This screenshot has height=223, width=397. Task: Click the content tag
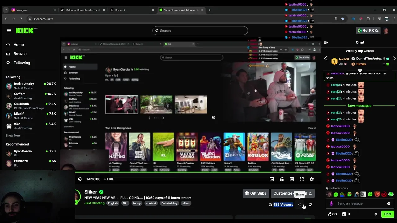(x=151, y=203)
